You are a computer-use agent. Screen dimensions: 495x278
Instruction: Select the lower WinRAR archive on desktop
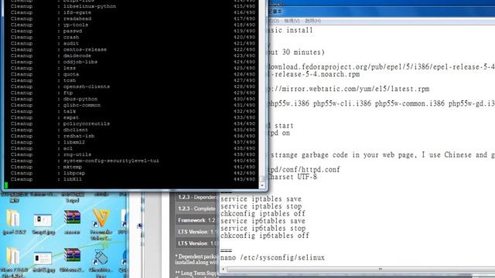click(x=72, y=259)
